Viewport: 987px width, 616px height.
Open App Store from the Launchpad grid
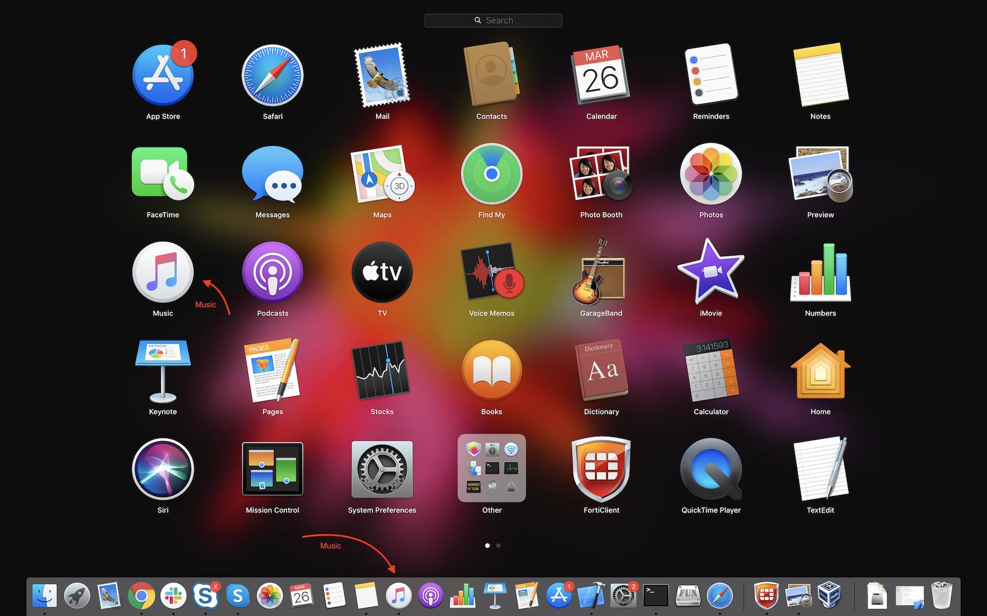click(163, 75)
